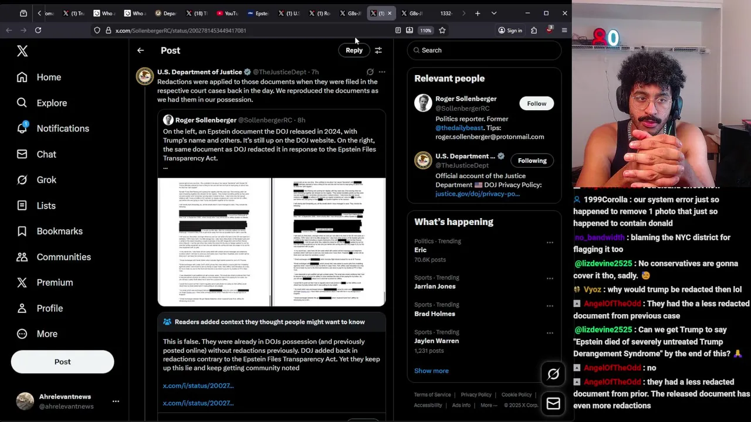Expand the footer More options
Screen dimensions: 751x422
tap(489, 406)
